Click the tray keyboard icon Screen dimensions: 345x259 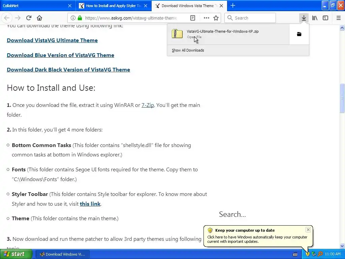coord(295,254)
